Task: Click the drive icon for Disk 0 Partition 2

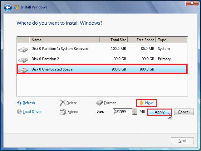Action: click(23, 60)
